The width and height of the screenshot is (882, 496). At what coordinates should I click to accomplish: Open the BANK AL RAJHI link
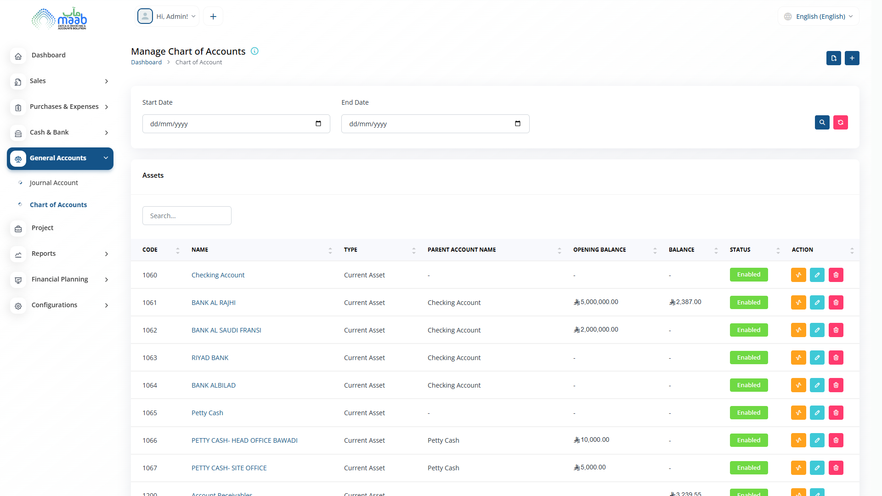pyautogui.click(x=214, y=303)
